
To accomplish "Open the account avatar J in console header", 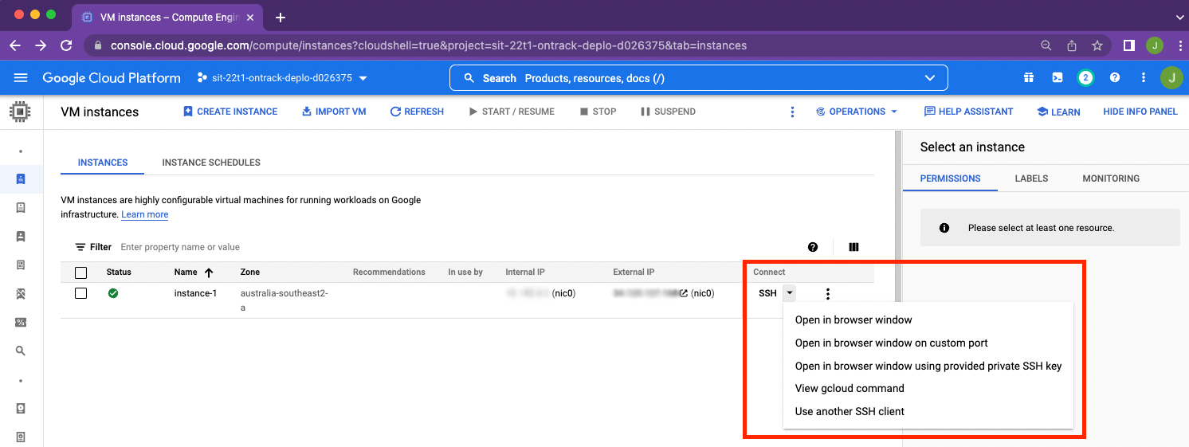I will (x=1171, y=78).
